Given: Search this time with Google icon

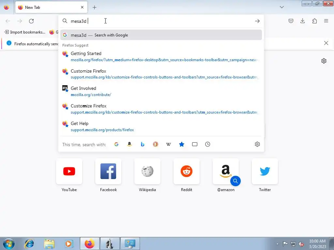Looking at the screenshot, I should pyautogui.click(x=116, y=144).
